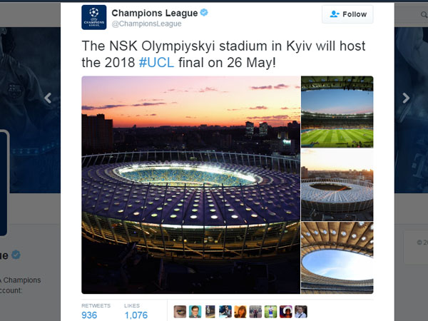Open the #UCL hashtag link
Screen dimensions: 428x321
pos(156,63)
